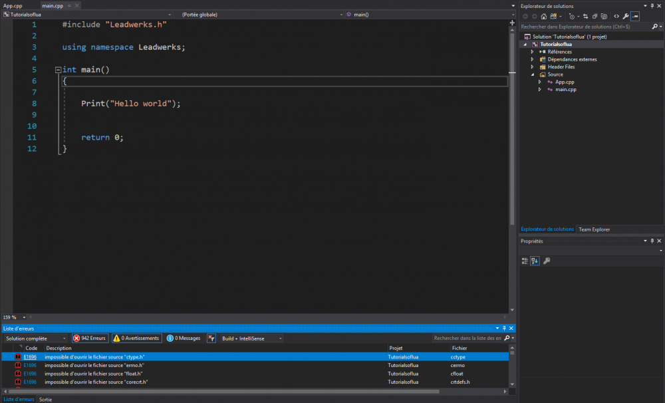This screenshot has height=403, width=665.
Task: Open the Build + IntelliSense dropdown
Action: click(251, 338)
